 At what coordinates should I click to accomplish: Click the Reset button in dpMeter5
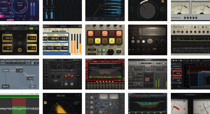tap(65, 53)
